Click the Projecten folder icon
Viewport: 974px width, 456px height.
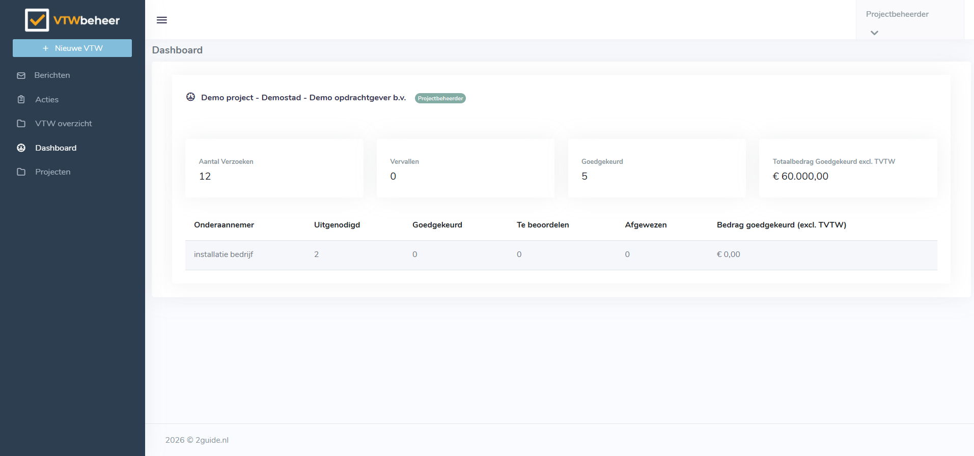point(21,172)
